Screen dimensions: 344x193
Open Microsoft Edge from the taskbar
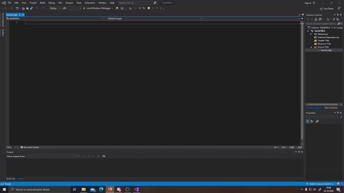101,189
